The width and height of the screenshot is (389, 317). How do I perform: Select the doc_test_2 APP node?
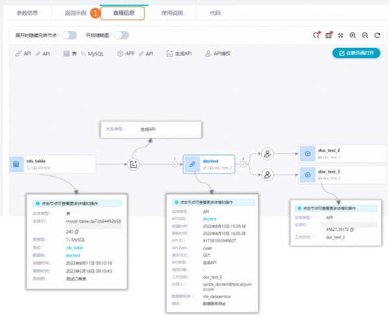(x=338, y=153)
